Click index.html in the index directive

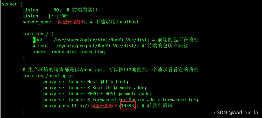(x=64, y=52)
